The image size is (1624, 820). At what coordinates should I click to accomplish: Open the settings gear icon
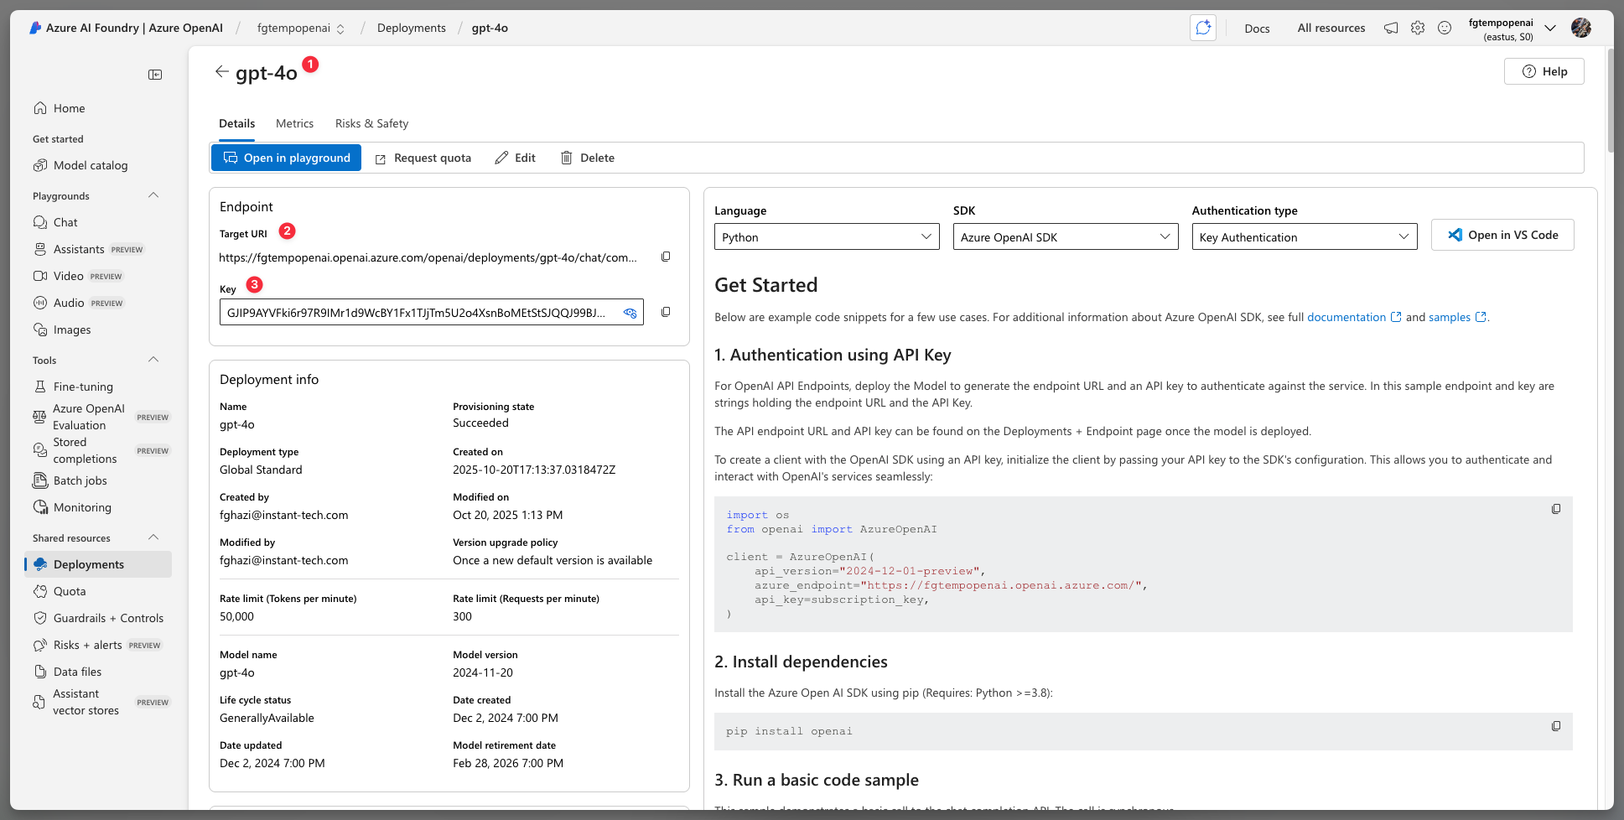[x=1418, y=28]
